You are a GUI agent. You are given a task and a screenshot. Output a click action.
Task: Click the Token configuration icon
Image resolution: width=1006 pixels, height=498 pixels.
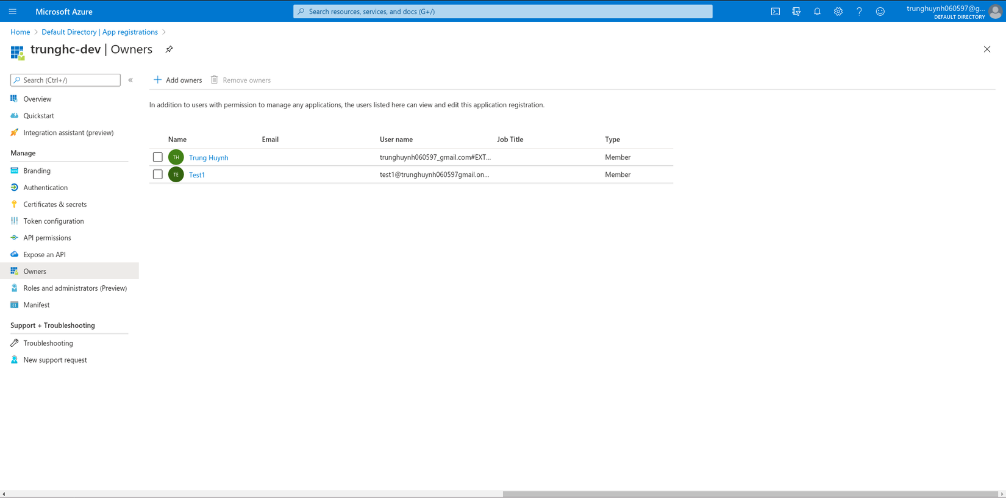tap(14, 221)
